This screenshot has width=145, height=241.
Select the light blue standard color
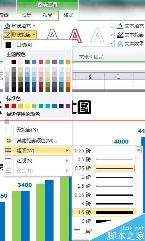[x=48, y=106]
